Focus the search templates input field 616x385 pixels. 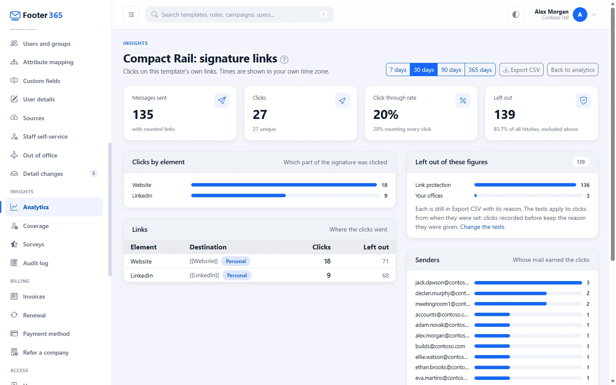(240, 15)
